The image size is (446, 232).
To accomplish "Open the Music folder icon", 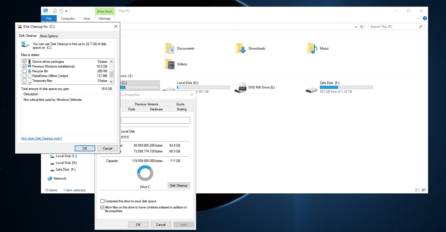I will tap(312, 48).
